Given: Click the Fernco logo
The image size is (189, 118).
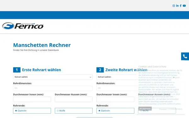Looking at the screenshot, I should [x=23, y=26].
